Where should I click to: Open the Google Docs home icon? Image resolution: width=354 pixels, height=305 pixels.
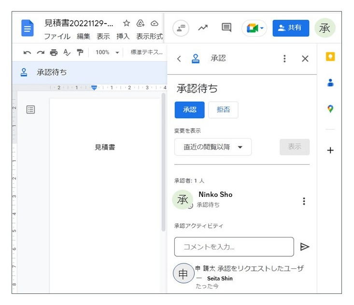[x=28, y=28]
